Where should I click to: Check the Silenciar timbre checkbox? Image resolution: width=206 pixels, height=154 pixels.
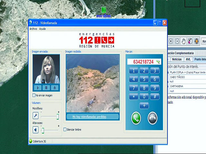pyautogui.click(x=65, y=130)
